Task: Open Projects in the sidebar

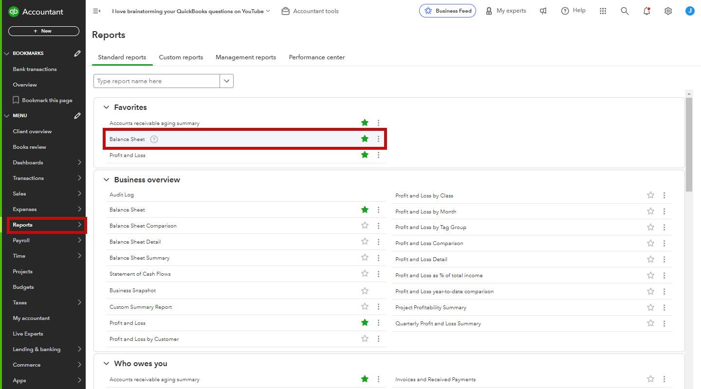Action: point(22,271)
